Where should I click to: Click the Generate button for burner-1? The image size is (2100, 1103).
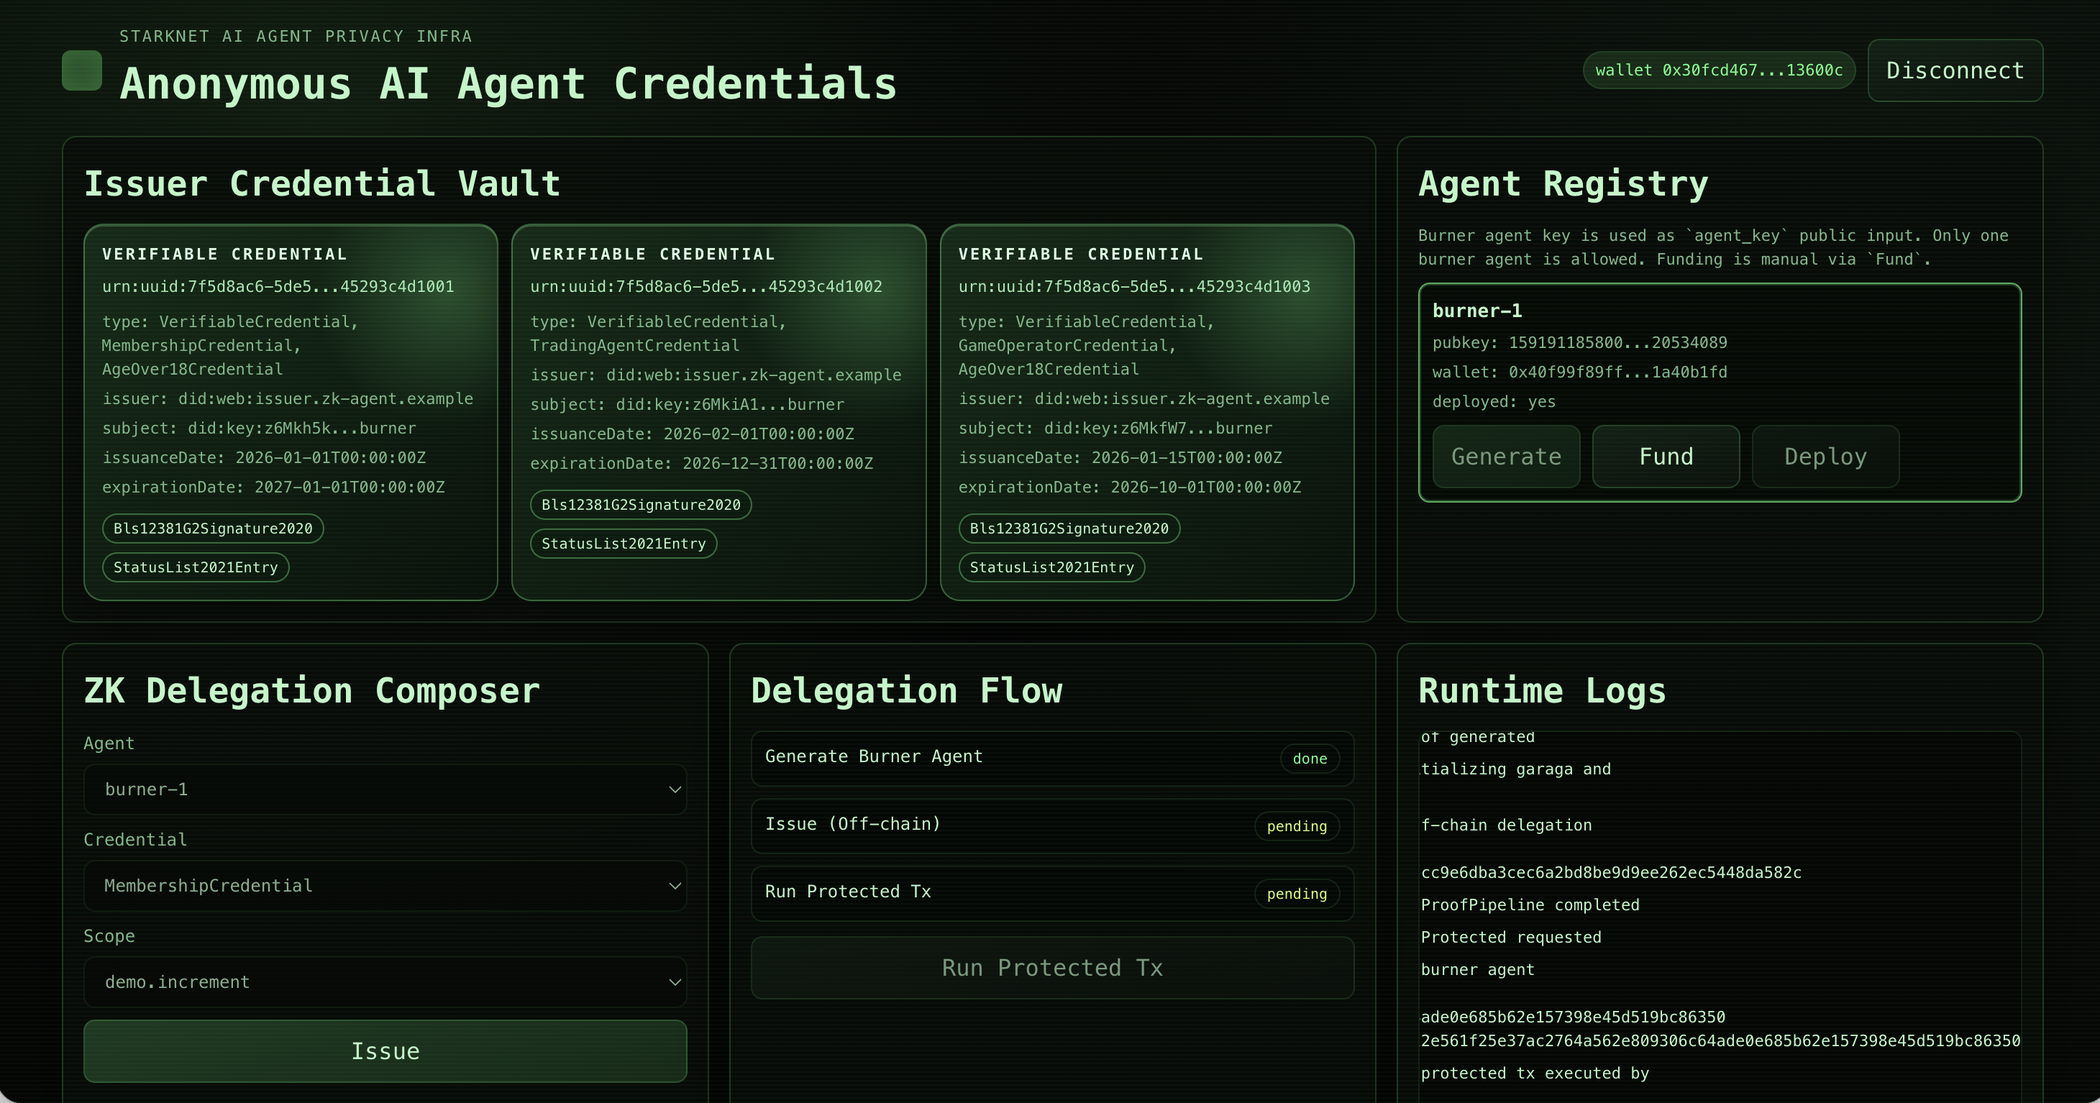point(1506,457)
